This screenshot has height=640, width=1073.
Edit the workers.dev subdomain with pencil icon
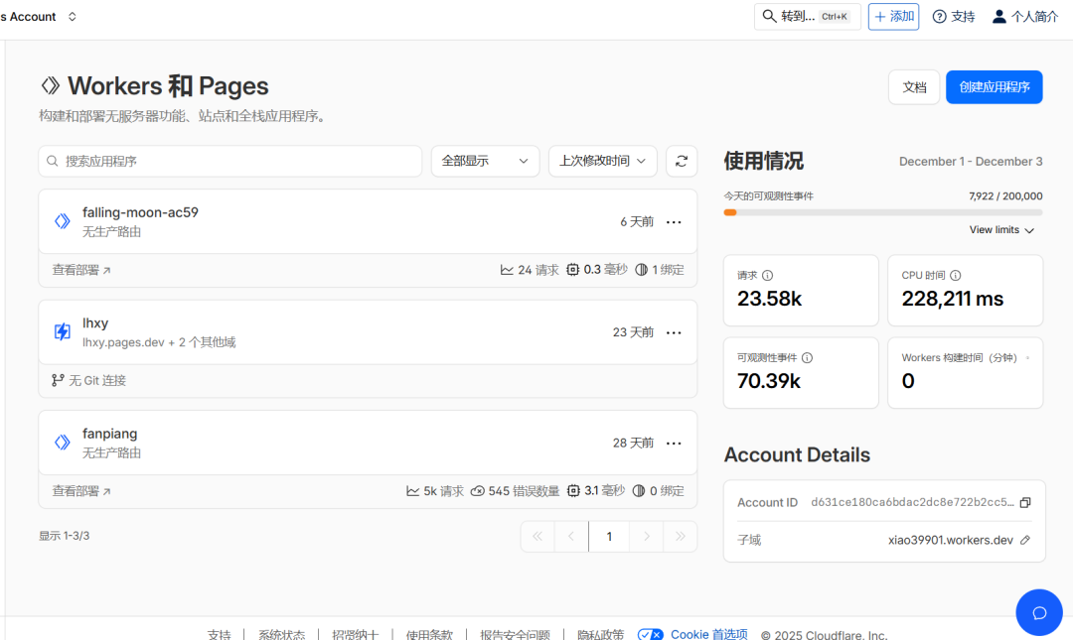pos(1025,540)
